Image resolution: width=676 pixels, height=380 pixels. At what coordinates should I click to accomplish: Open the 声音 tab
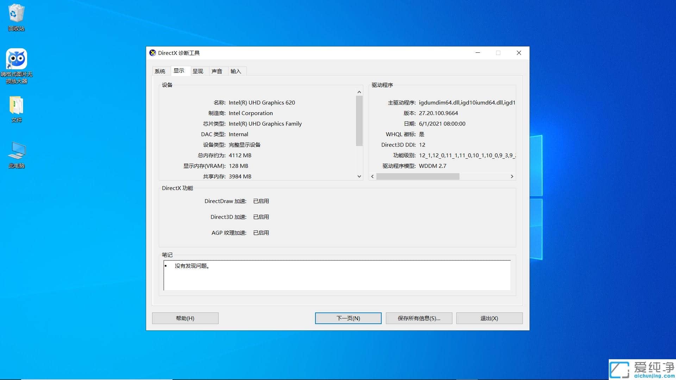[217, 71]
